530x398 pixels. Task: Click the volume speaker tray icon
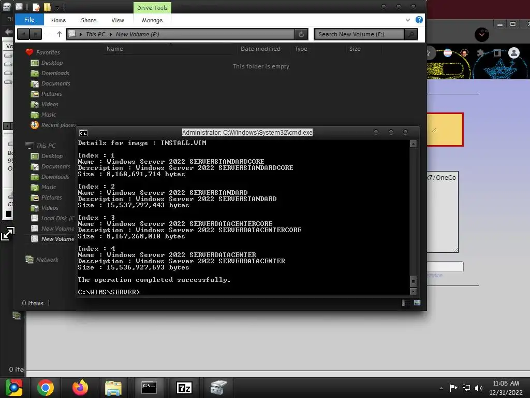[x=479, y=388]
